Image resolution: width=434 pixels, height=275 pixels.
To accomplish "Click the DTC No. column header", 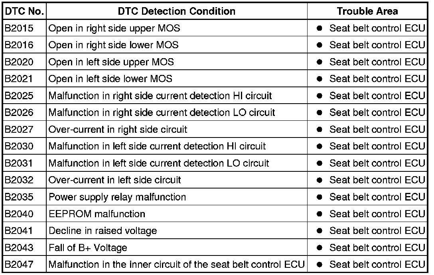I will tap(24, 11).
